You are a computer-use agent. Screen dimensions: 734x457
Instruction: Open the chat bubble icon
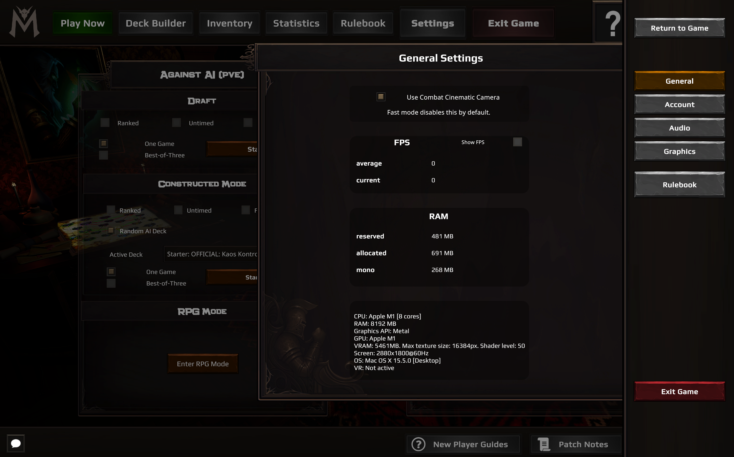point(16,443)
